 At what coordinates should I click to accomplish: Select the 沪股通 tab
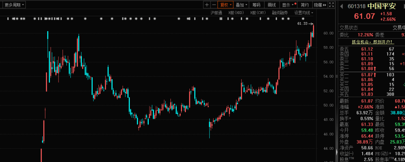point(216,13)
